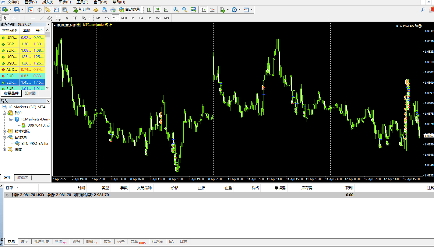Expand the 脚本 scripts node

click(x=5, y=150)
